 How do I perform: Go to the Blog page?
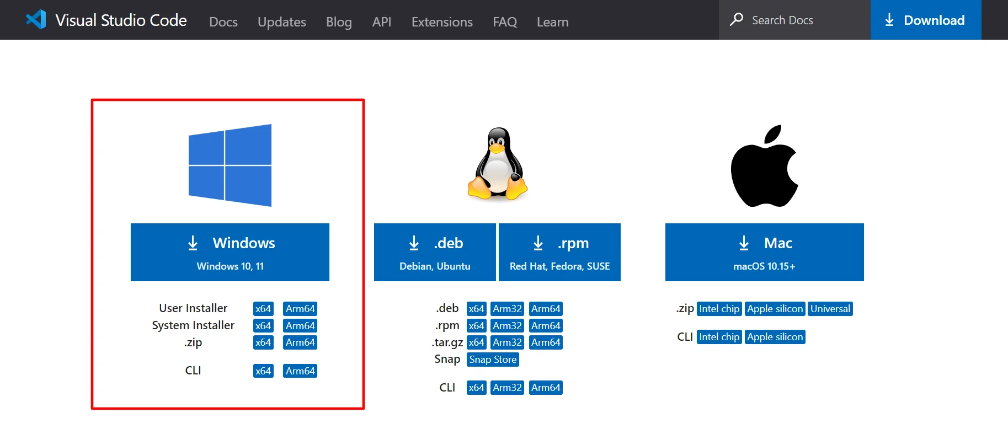pos(339,22)
